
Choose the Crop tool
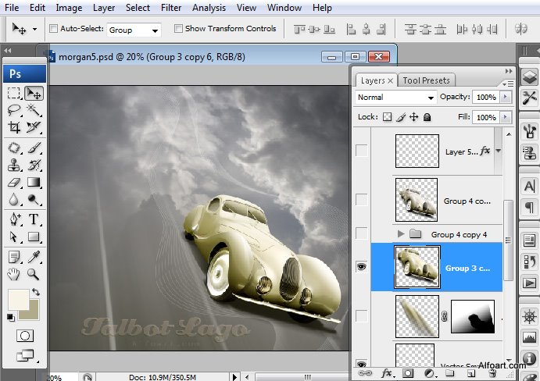14,127
